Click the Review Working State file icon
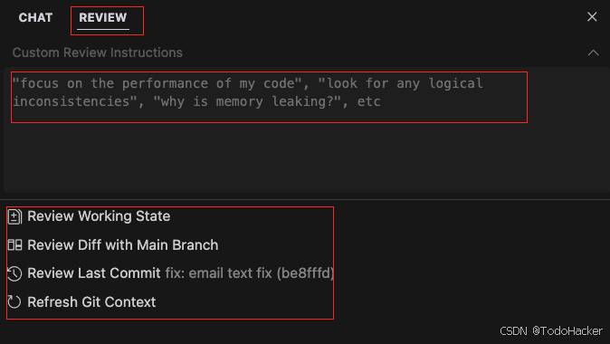Viewport: 610px width, 344px height. 14,216
